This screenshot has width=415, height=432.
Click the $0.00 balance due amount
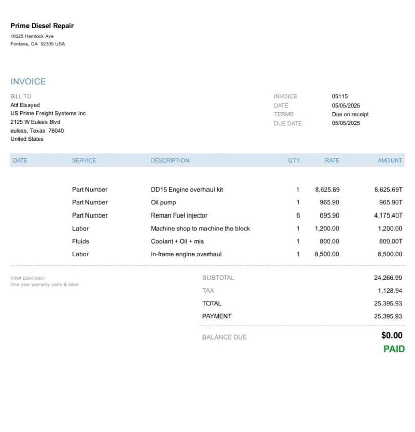click(392, 336)
